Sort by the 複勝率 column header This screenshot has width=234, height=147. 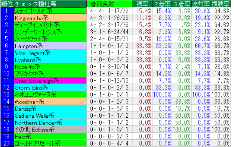221,4
